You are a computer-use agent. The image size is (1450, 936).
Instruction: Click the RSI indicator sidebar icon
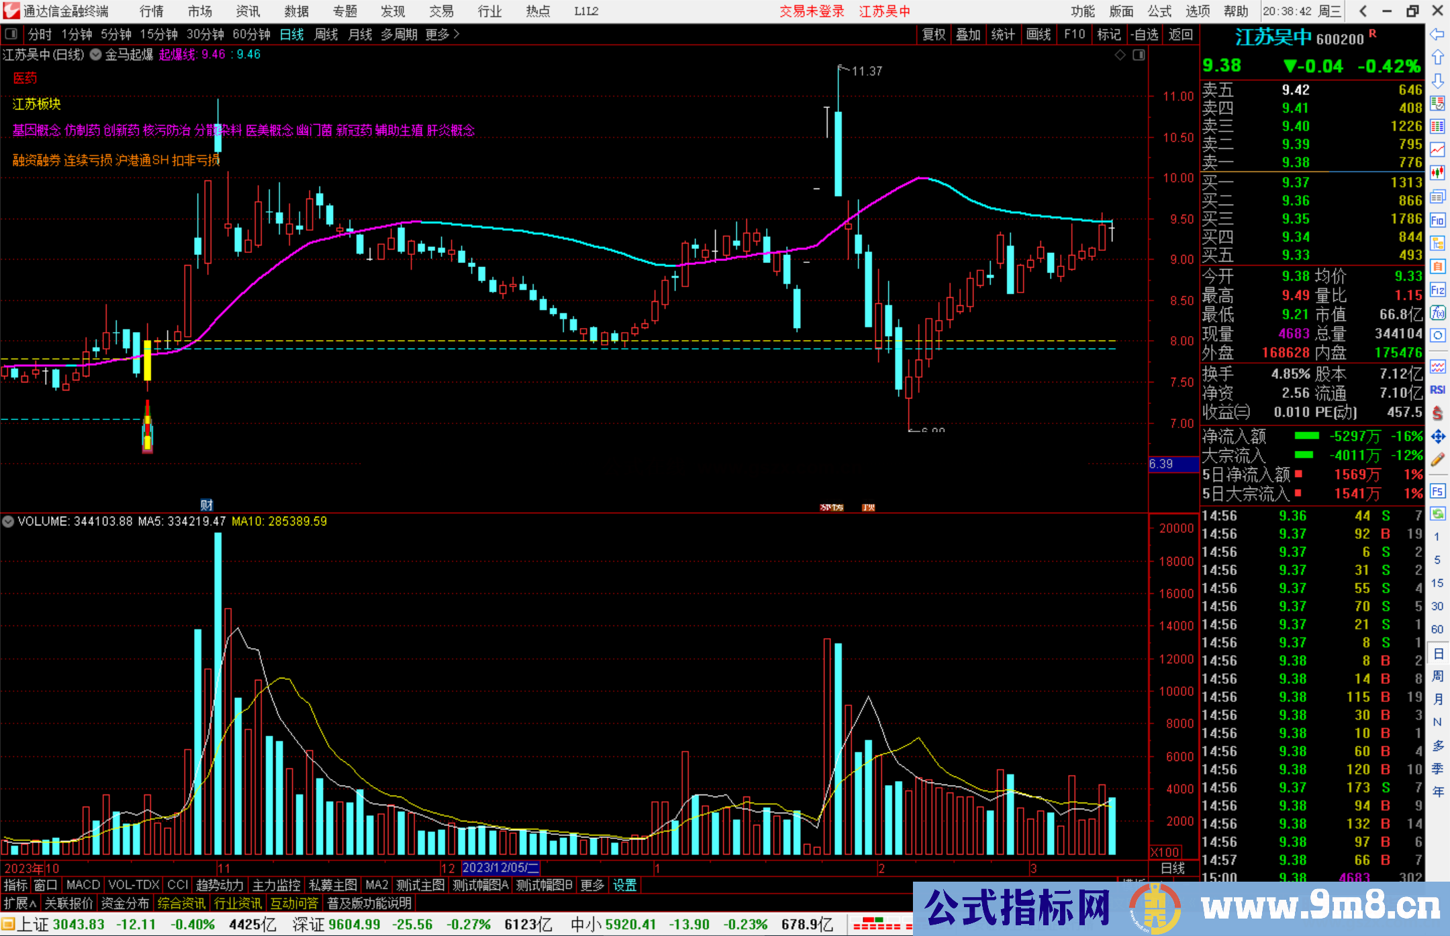[1437, 390]
